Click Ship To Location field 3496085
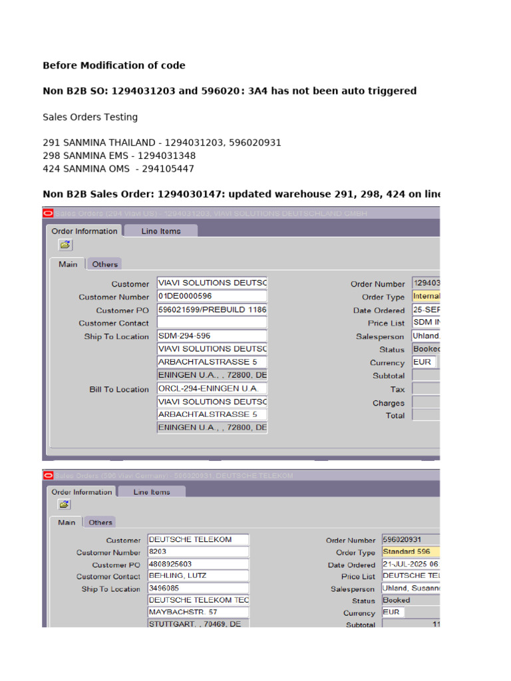The height and width of the screenshot is (681, 511). [198, 588]
